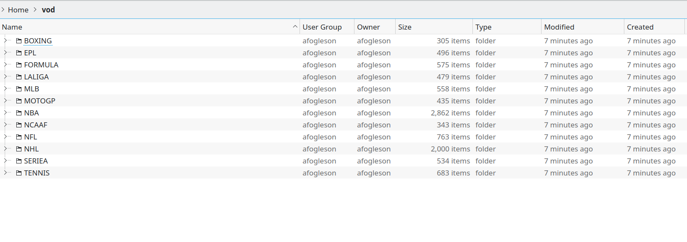Screen dimensions: 687x242
Task: Select the NFL folder name
Action: [30, 137]
